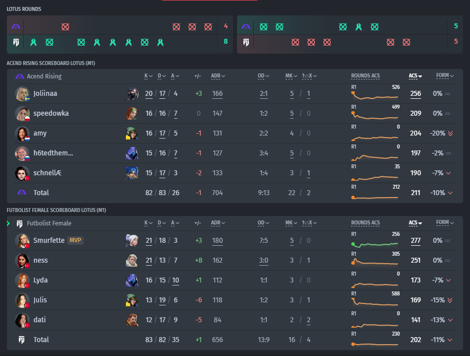Viewport: 470px width, 356px height.
Task: Click Julis's agent icon
Action: click(132, 300)
